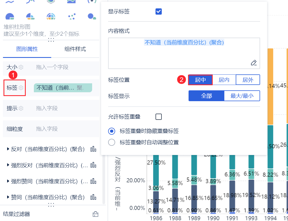The width and height of the screenshot is (288, 221).
Task: Expand the 强烈赞同 indicator row
Action: (x=8, y=181)
